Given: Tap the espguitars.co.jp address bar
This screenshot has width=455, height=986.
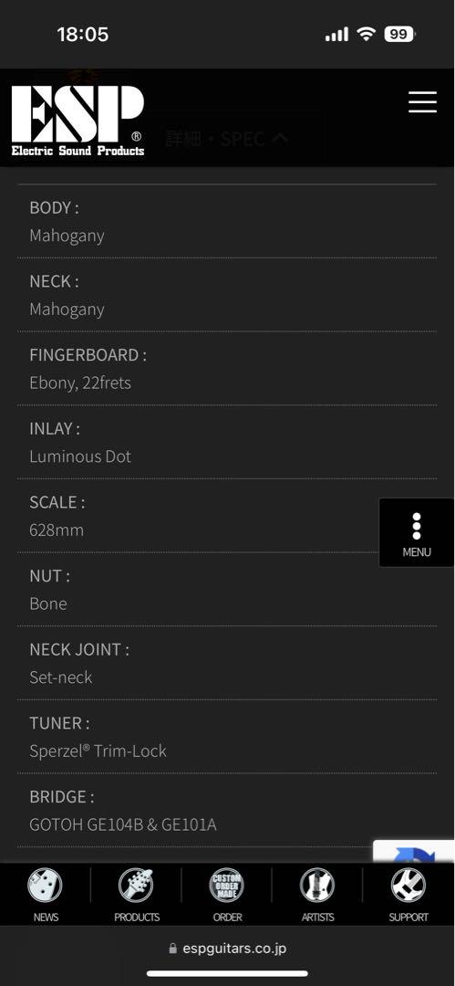Looking at the screenshot, I should [x=228, y=949].
